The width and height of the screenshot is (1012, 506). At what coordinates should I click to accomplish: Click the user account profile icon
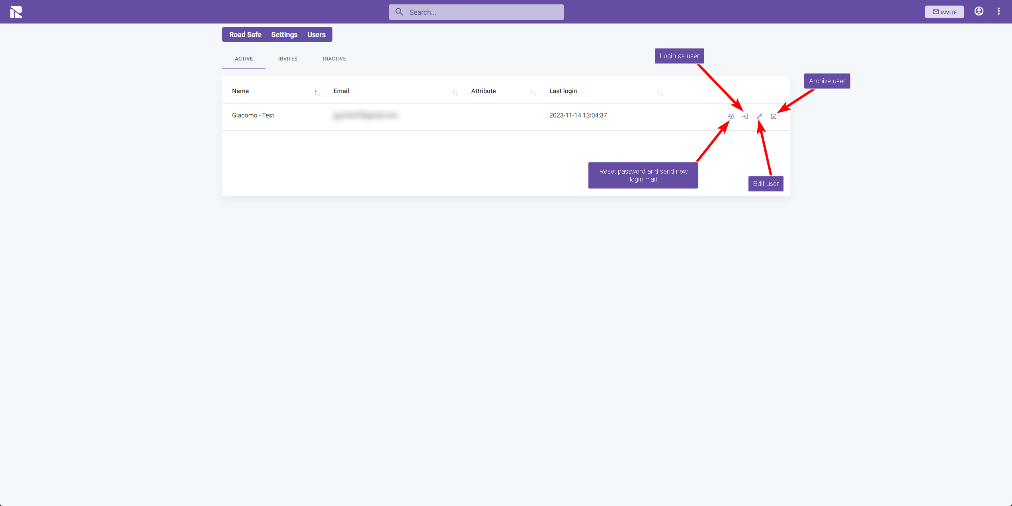pyautogui.click(x=979, y=12)
